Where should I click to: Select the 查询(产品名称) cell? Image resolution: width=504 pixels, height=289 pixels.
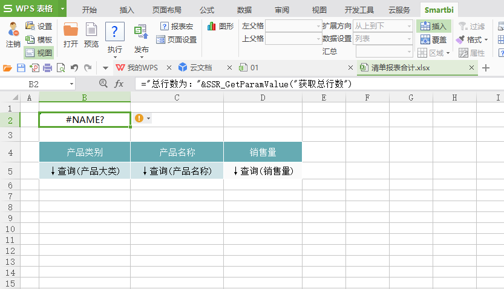coord(177,171)
